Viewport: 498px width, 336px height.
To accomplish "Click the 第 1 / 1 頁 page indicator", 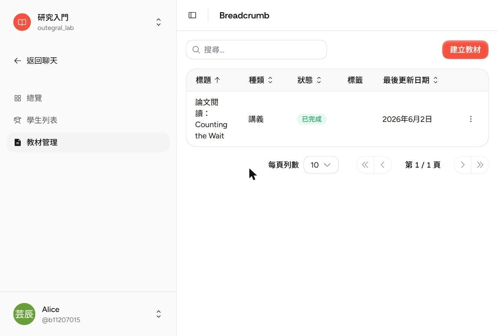I will click(x=423, y=165).
